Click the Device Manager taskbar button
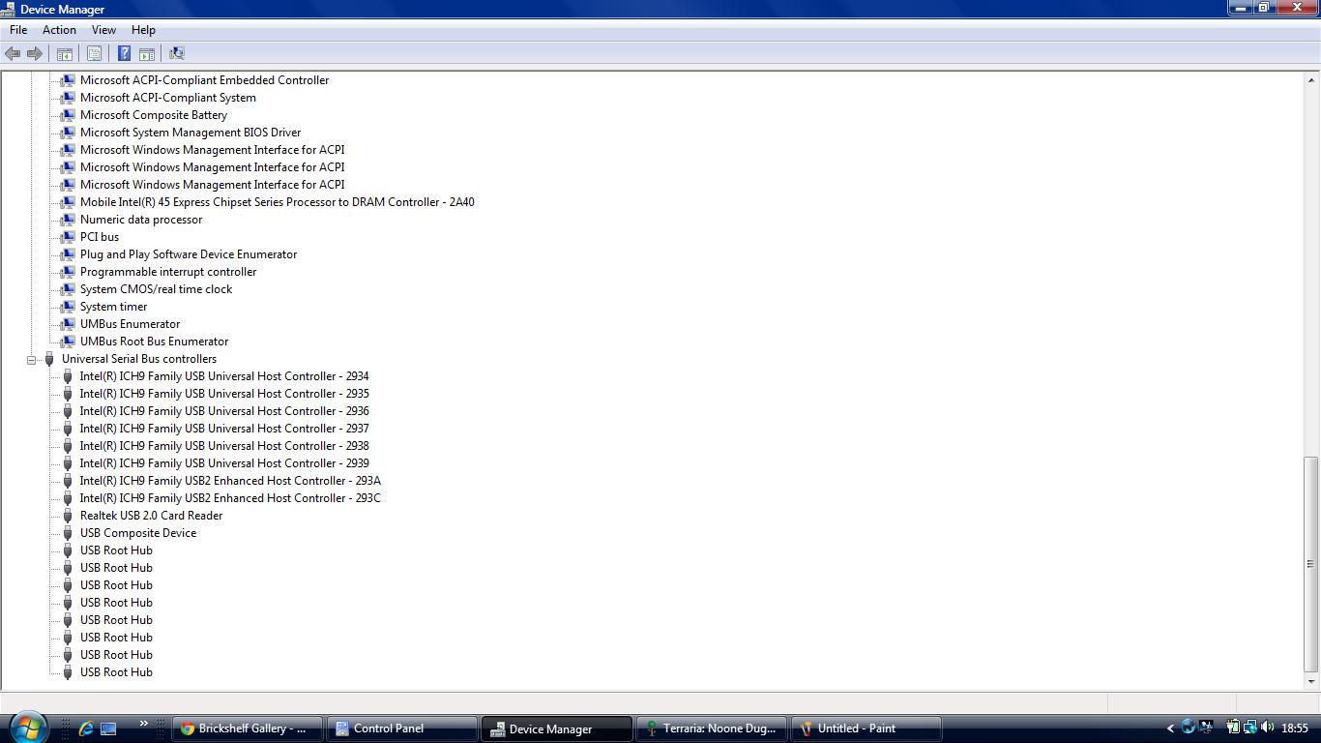The image size is (1321, 743). (x=558, y=728)
